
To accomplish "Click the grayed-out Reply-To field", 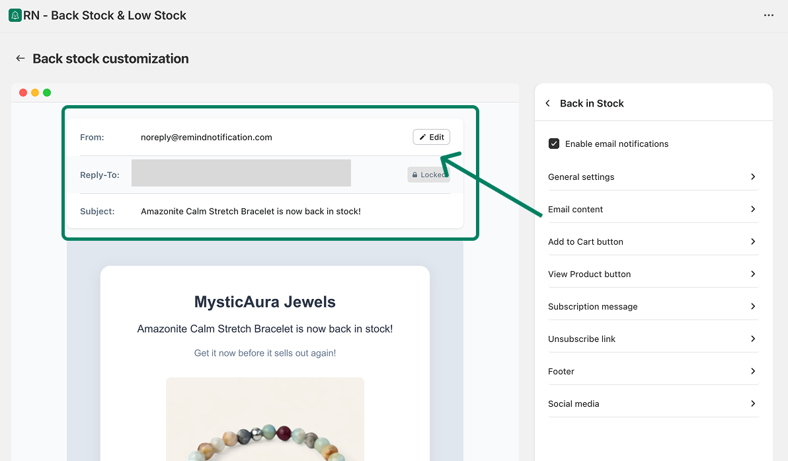I will point(241,173).
